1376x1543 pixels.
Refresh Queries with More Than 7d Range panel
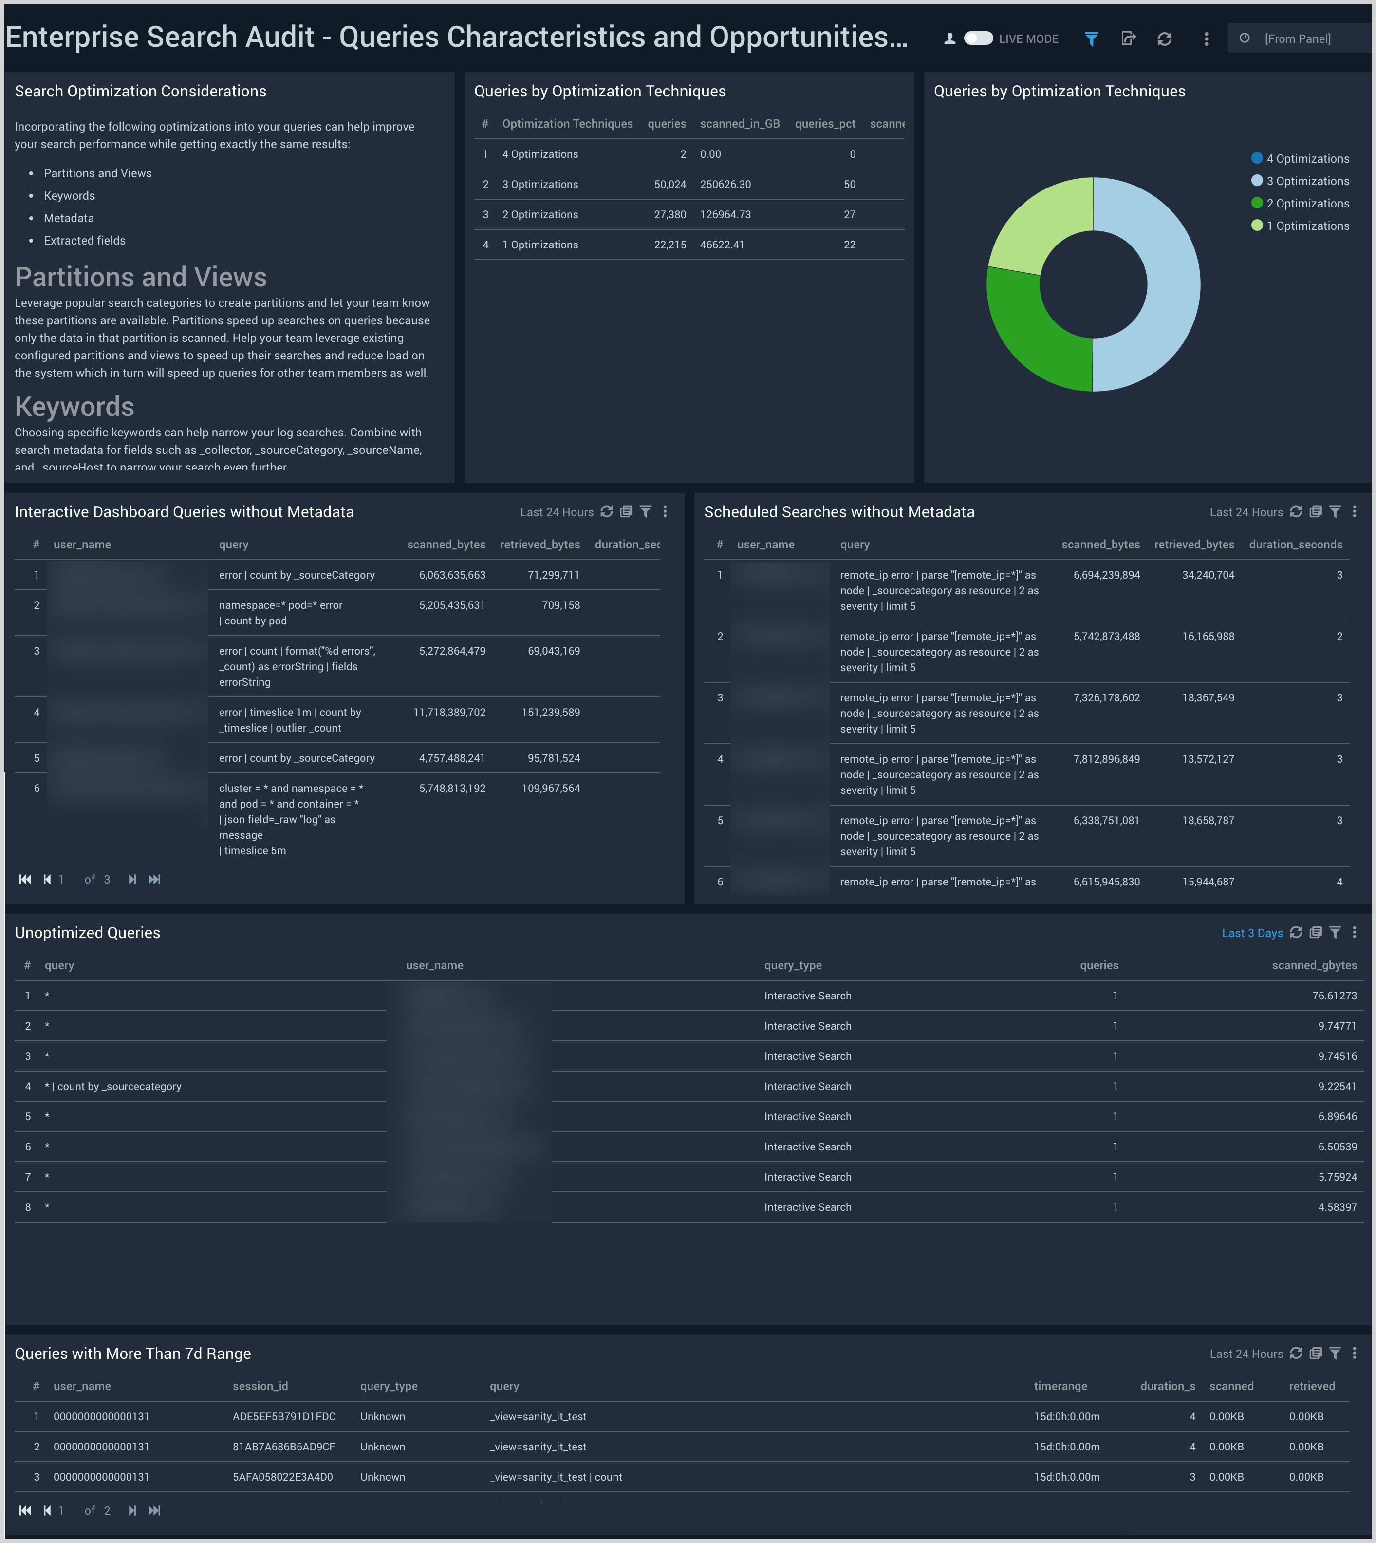[1296, 1353]
